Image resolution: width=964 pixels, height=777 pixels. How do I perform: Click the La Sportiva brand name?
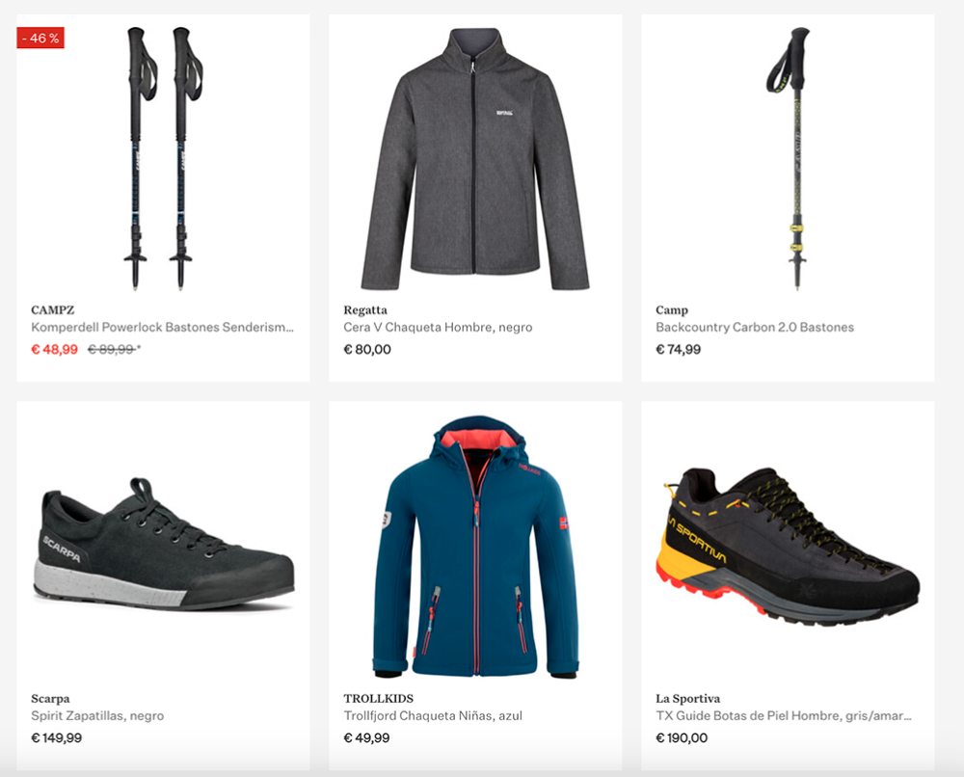click(687, 698)
